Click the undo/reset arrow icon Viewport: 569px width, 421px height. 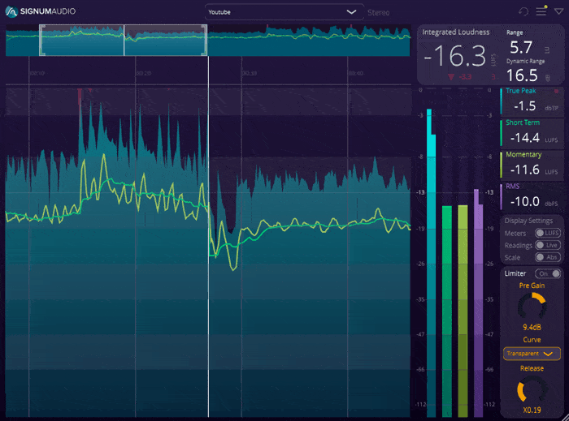(523, 12)
